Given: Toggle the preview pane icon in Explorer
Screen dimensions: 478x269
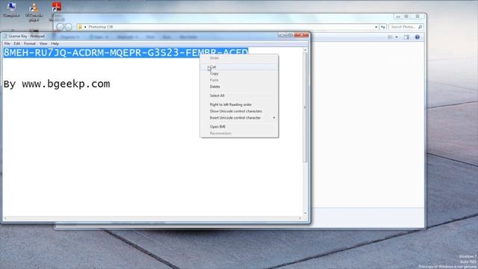Looking at the screenshot, I should pyautogui.click(x=406, y=37).
